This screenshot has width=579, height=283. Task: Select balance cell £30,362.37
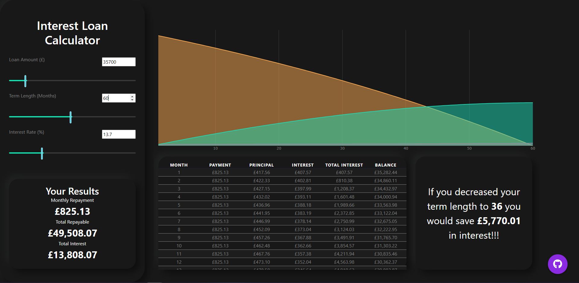click(x=386, y=262)
